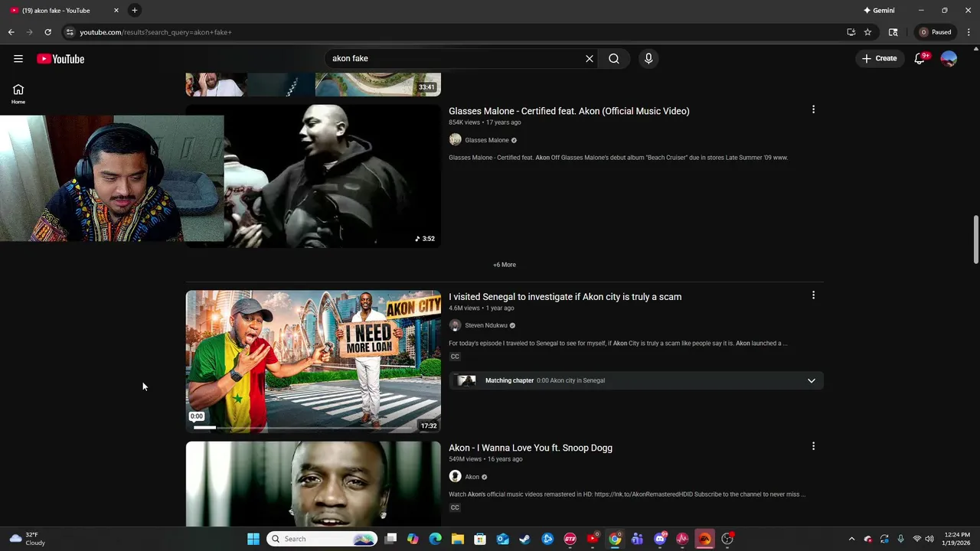
Task: Open Steam from taskbar
Action: pyautogui.click(x=524, y=539)
